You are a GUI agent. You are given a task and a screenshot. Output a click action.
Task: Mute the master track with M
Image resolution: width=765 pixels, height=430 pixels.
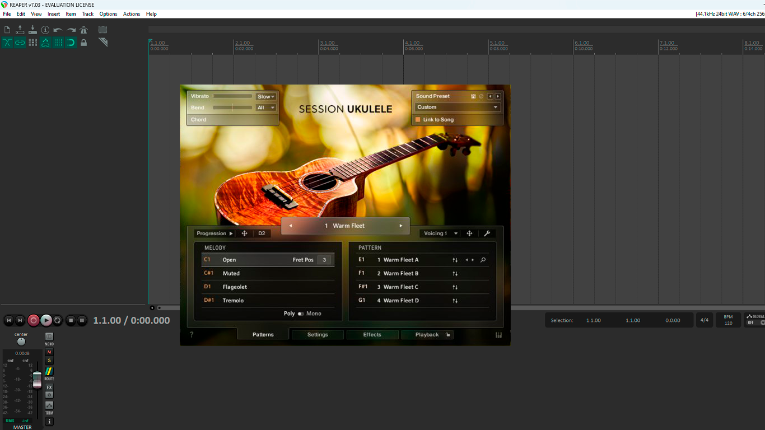point(49,352)
